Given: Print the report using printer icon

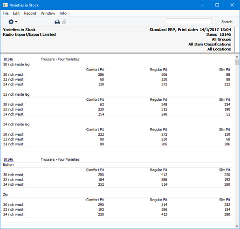Looking at the screenshot, I should click(x=57, y=22).
